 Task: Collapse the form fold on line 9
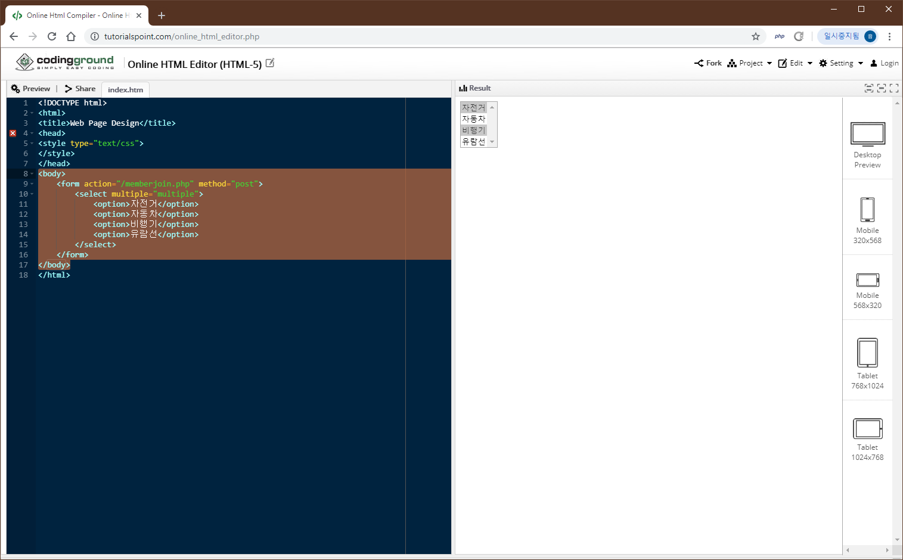32,183
